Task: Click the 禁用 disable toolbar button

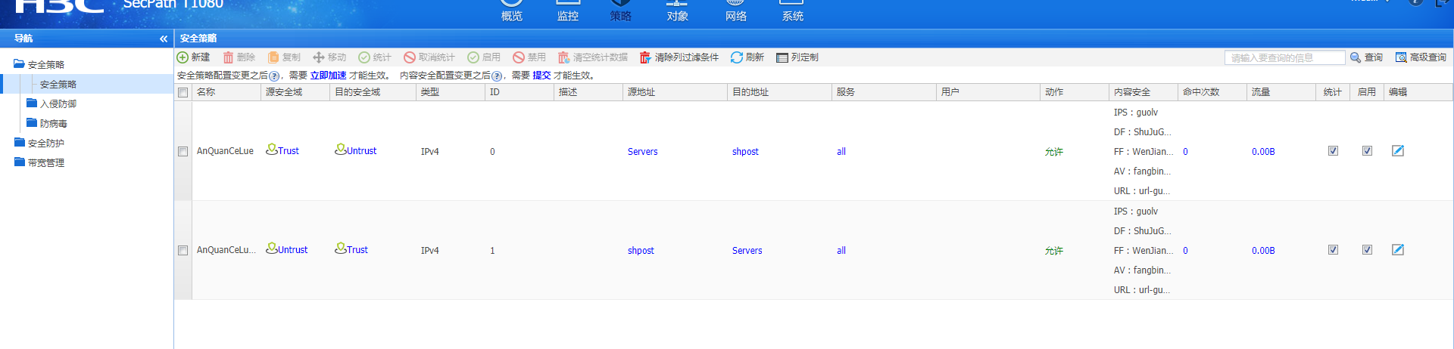Action: [529, 57]
